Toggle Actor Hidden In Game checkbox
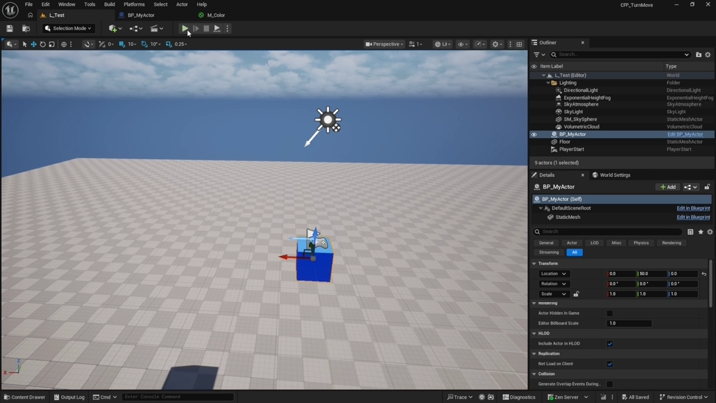Image resolution: width=716 pixels, height=403 pixels. [610, 313]
